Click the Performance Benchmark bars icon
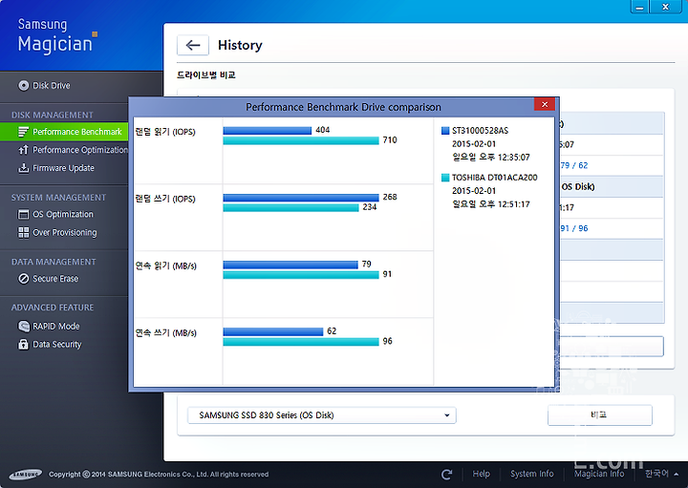 point(23,132)
